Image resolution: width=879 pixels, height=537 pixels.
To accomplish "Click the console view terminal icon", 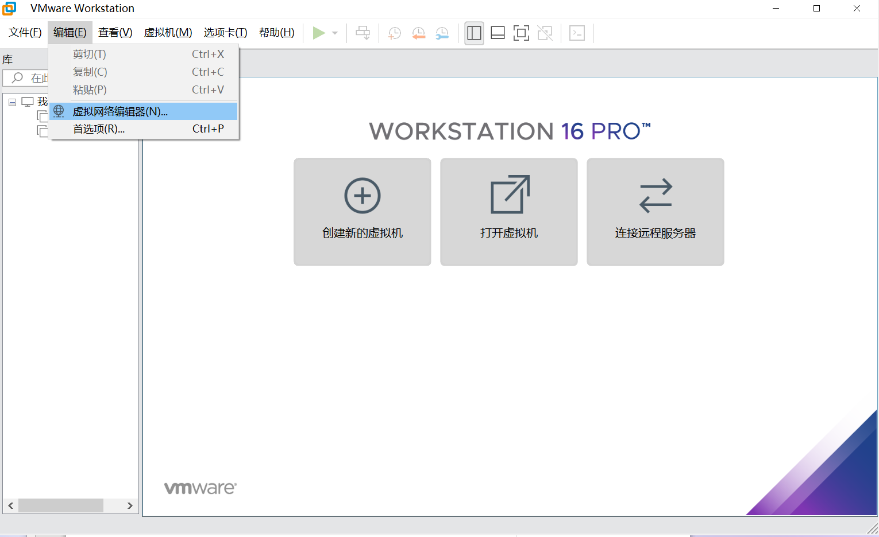I will (x=577, y=33).
